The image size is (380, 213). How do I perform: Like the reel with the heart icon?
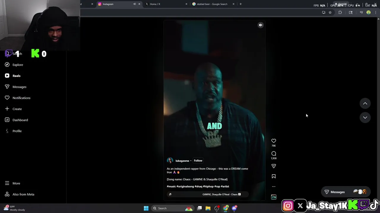tap(274, 141)
